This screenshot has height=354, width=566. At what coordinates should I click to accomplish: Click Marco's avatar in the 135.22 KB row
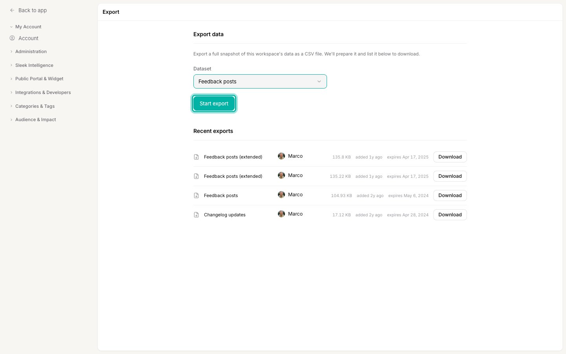coord(281,175)
